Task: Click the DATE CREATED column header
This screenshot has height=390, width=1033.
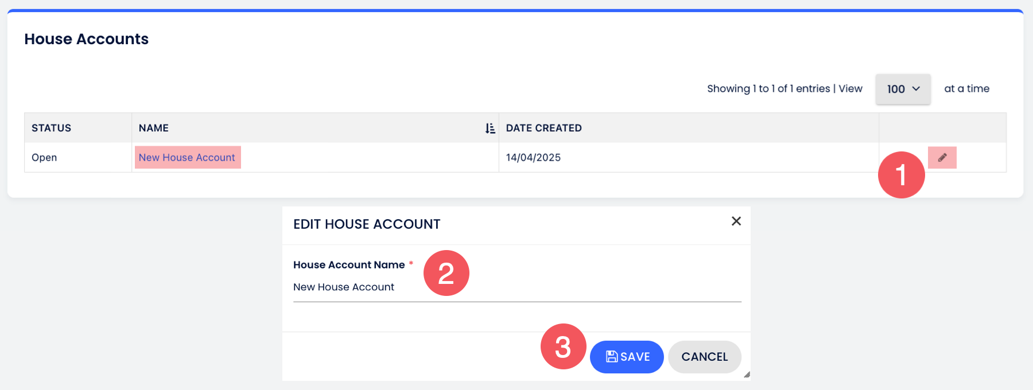Action: coord(543,128)
